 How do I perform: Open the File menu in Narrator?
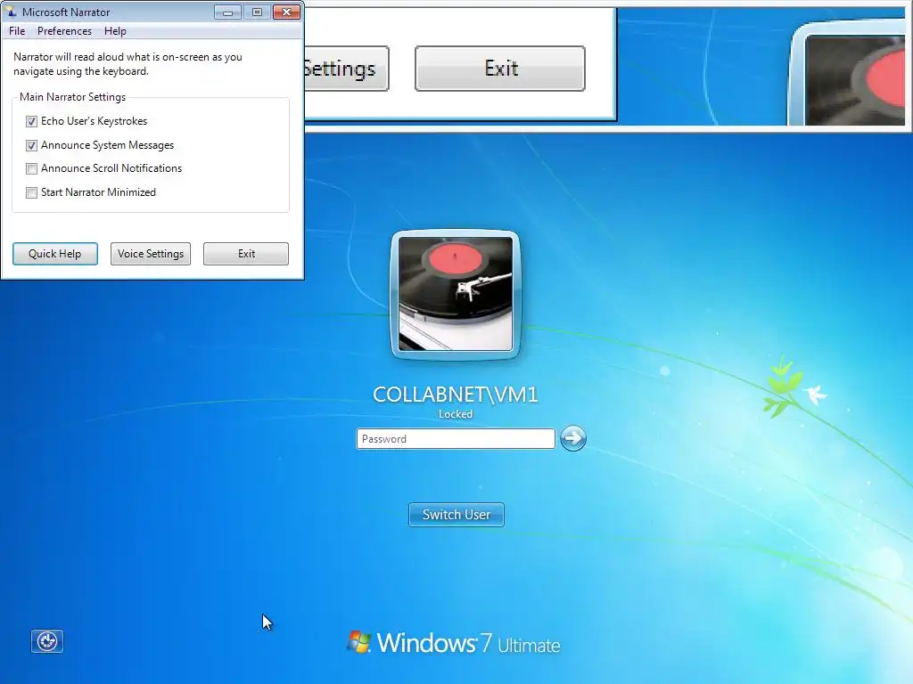pos(17,31)
